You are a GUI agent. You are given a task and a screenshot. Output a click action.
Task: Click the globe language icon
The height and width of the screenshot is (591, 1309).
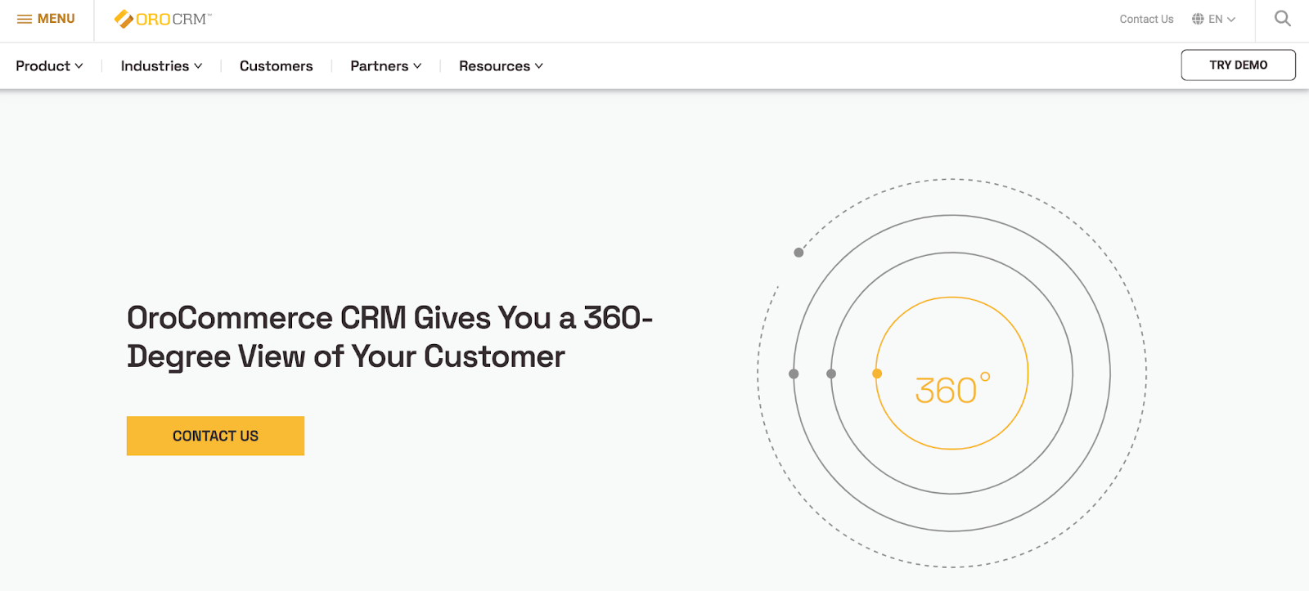click(x=1198, y=19)
